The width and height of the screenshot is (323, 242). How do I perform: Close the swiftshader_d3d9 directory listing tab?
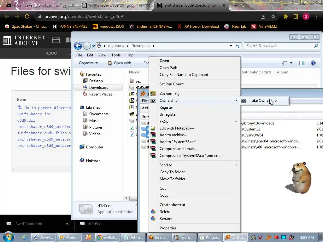pyautogui.click(x=224, y=5)
